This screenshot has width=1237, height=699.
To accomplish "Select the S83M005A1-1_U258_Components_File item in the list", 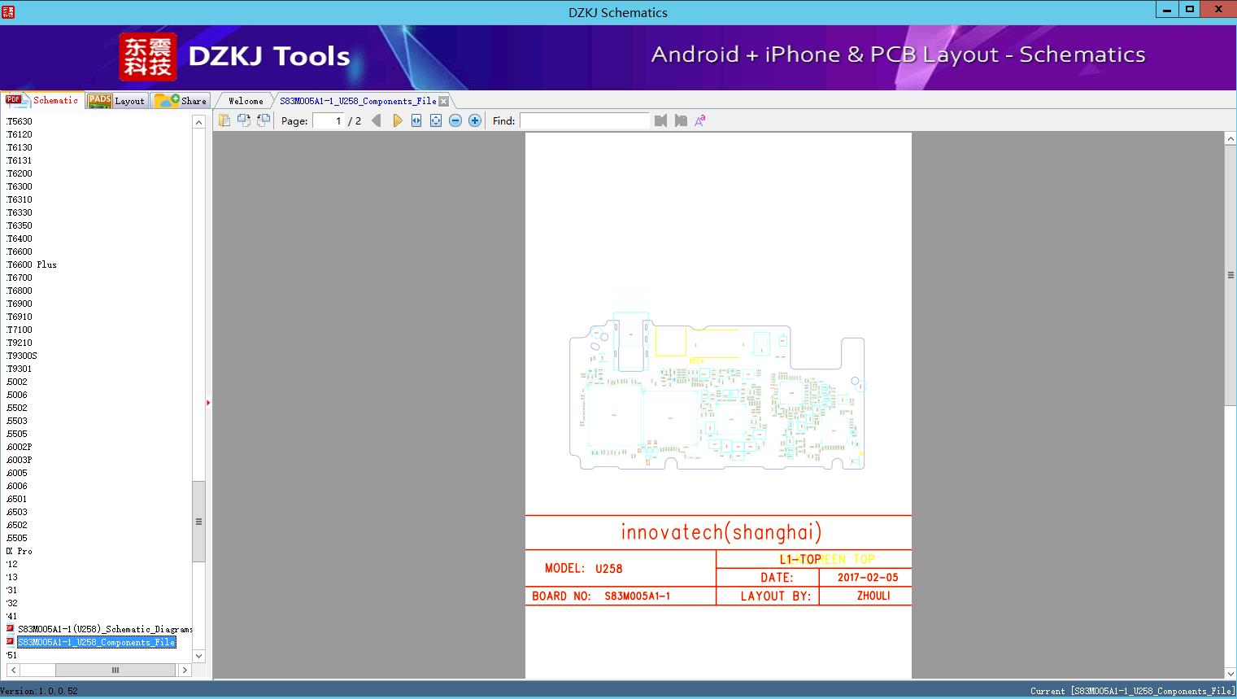I will (x=97, y=642).
